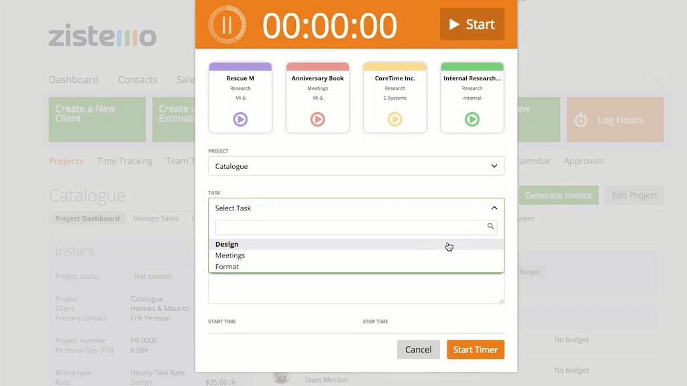687x386 pixels.
Task: Click the zistemo logo
Action: [x=101, y=37]
